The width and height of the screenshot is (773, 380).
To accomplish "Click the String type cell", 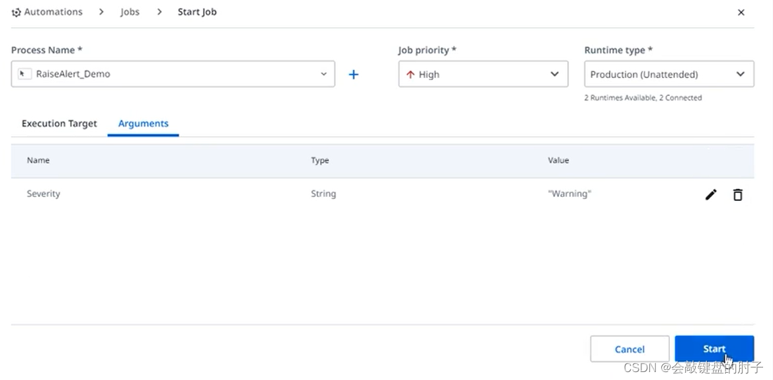I will 323,194.
